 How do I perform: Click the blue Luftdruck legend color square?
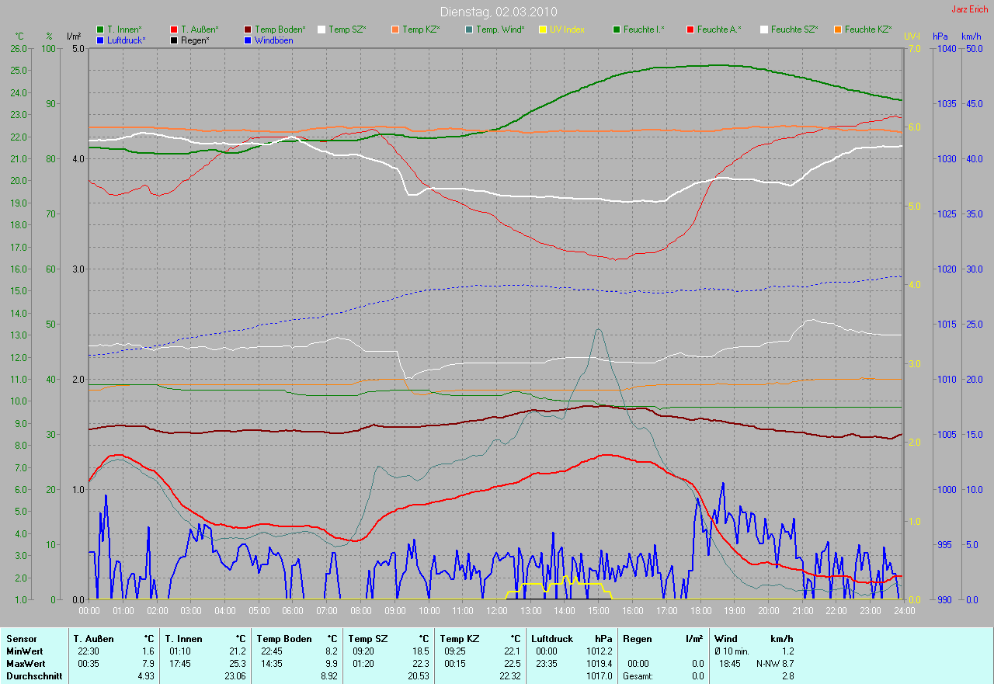pos(100,40)
